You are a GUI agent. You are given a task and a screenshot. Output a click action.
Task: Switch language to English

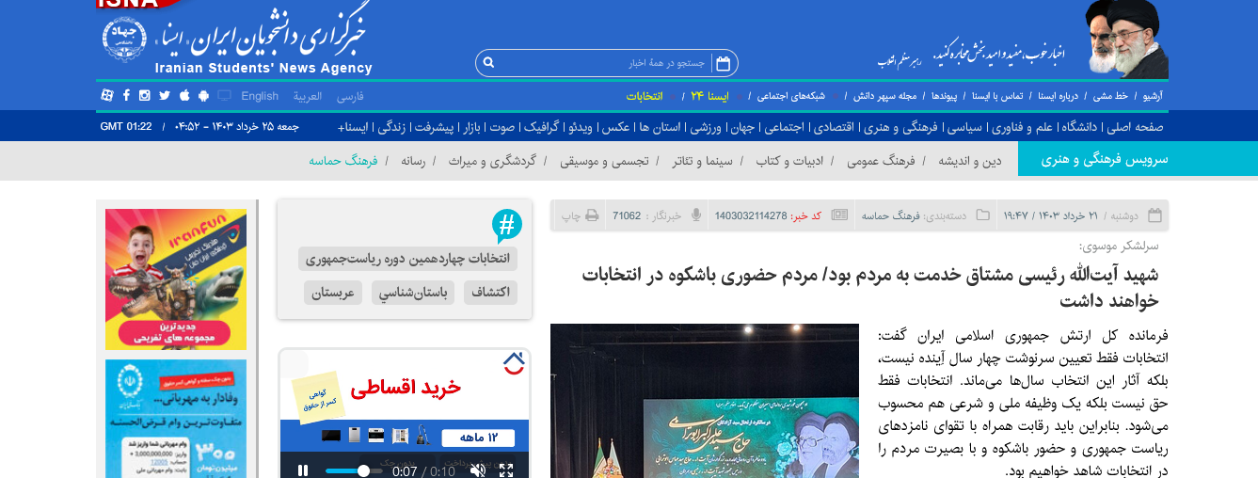(x=260, y=96)
